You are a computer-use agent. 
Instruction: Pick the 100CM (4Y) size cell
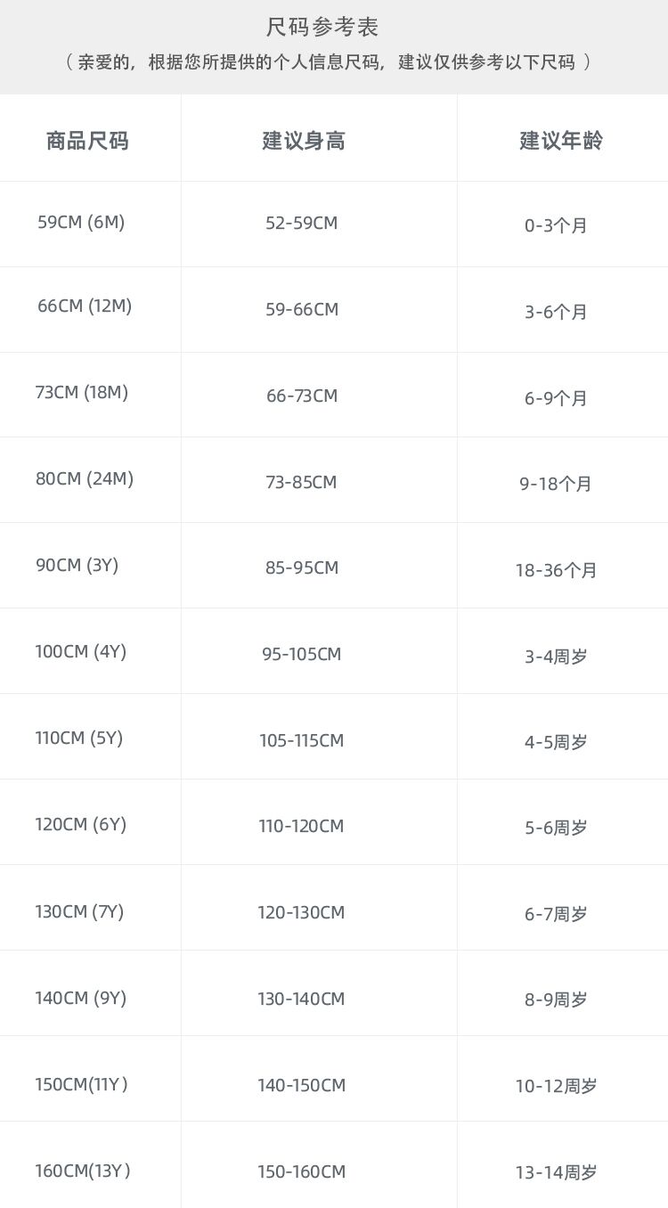click(x=81, y=652)
